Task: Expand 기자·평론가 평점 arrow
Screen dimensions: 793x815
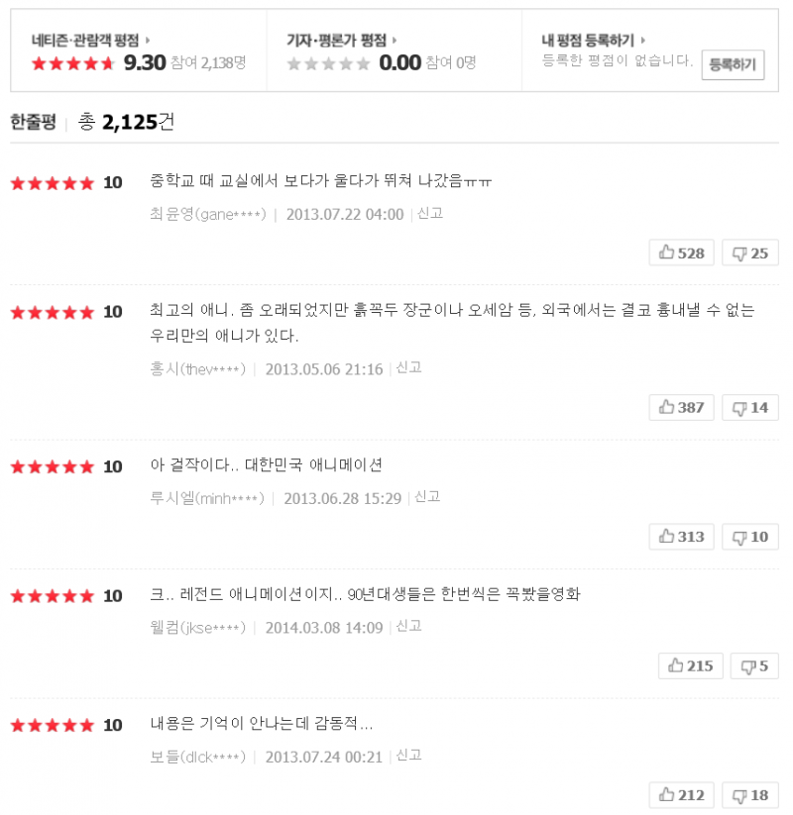Action: coord(395,41)
